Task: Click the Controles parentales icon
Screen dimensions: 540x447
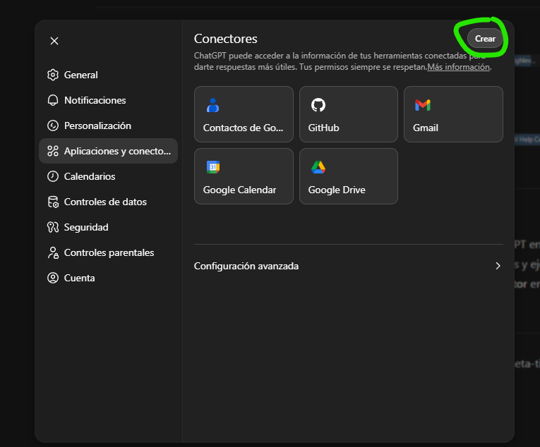Action: pyautogui.click(x=53, y=252)
